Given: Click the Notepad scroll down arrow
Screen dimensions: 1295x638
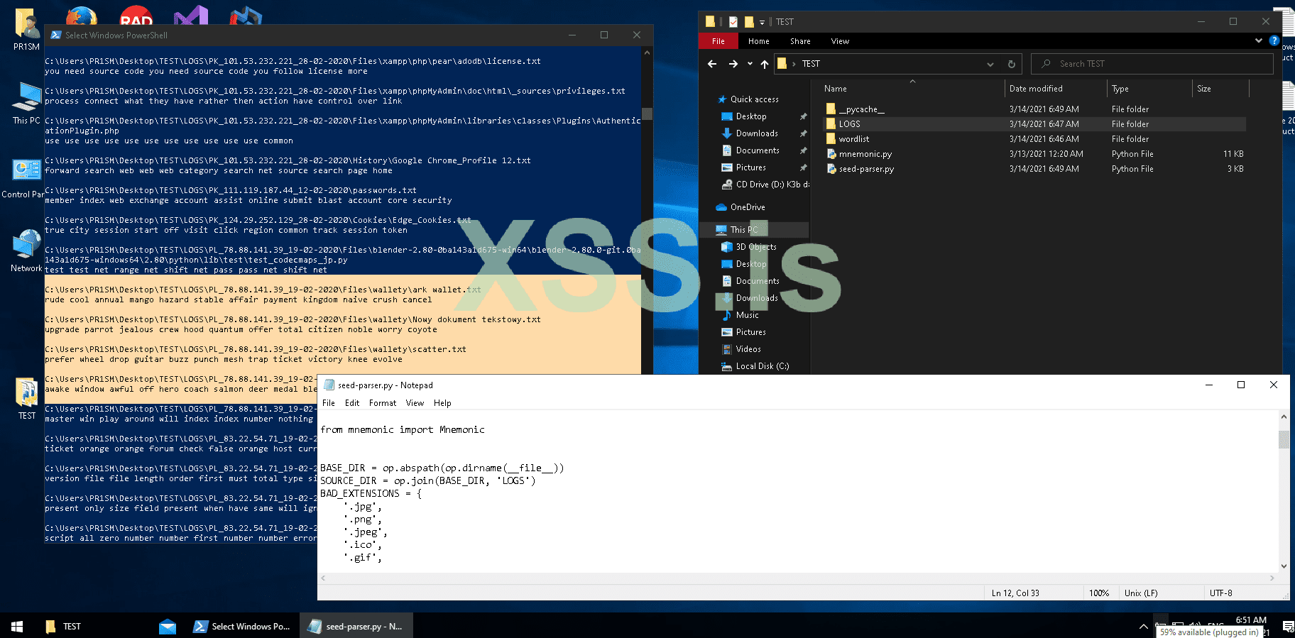Looking at the screenshot, I should [x=1284, y=566].
